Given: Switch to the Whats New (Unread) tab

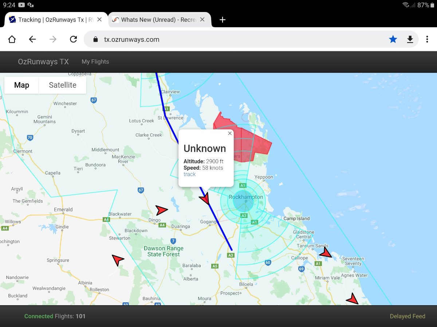Looking at the screenshot, I should (159, 20).
